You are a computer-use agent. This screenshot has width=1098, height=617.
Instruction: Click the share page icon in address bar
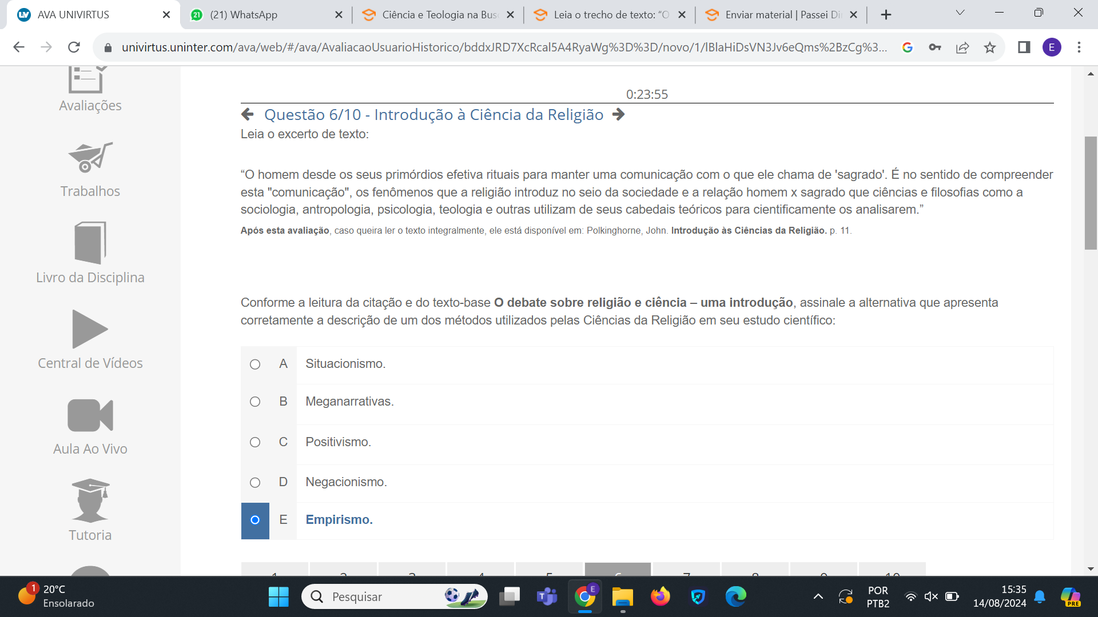962,47
